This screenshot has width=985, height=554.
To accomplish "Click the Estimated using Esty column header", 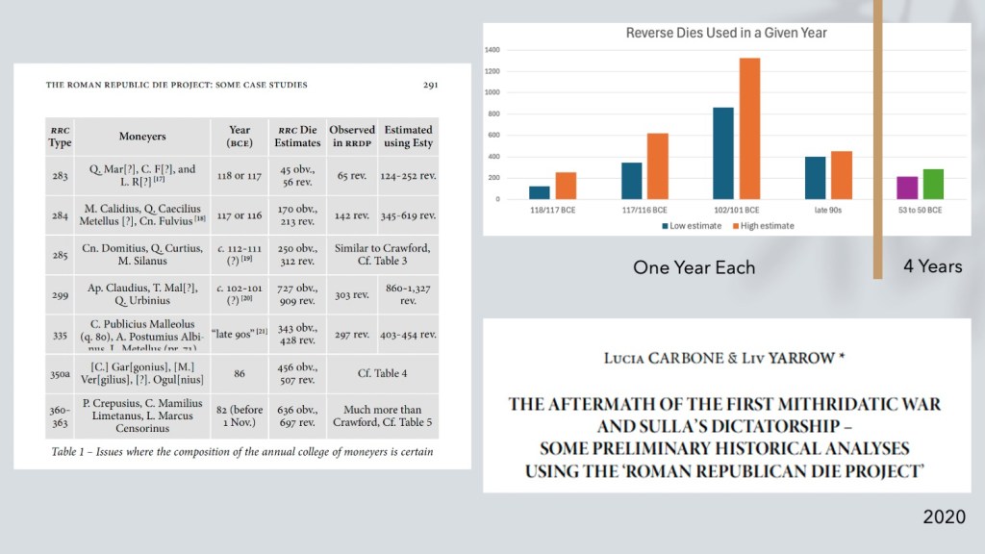I will 408,137.
